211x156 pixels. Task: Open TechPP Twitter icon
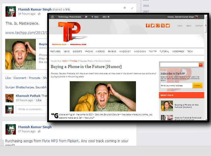click(153, 26)
